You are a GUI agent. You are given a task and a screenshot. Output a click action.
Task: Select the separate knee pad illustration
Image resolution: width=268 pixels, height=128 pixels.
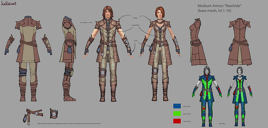(54, 114)
